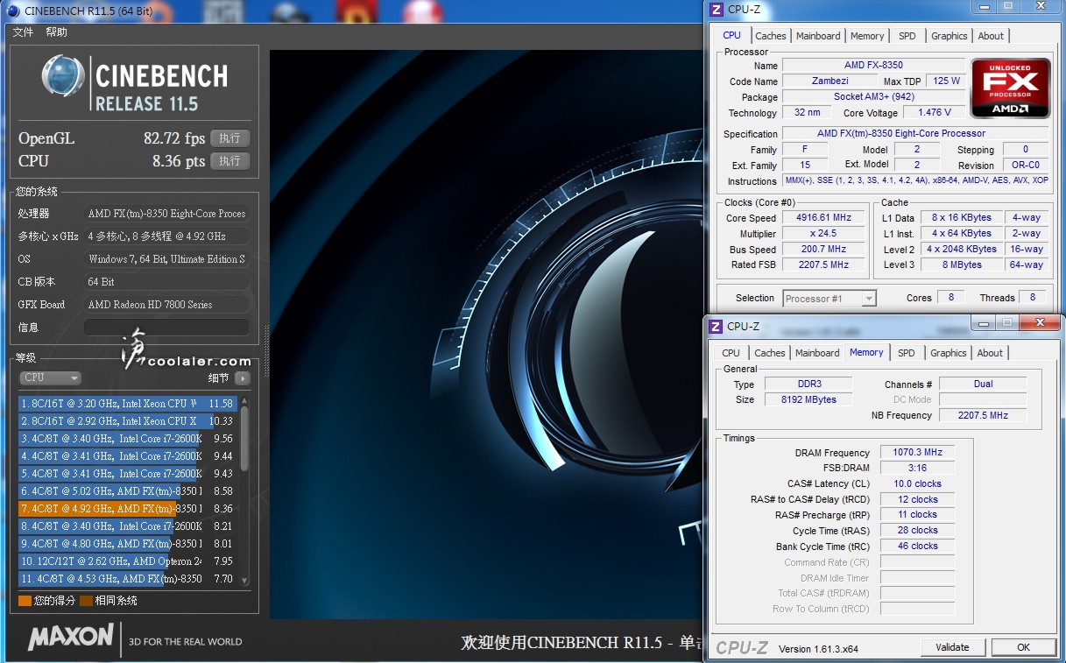Click the empty 信息 input field

(166, 327)
